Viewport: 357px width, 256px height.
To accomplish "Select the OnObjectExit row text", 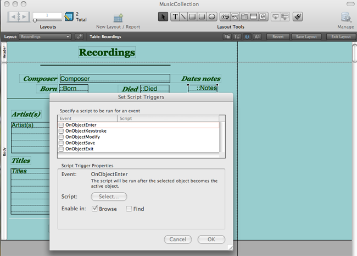I will tap(79, 149).
